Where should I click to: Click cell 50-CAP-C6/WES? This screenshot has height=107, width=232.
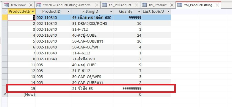(93, 77)
